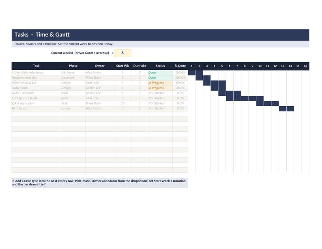322x249 pixels.
Task: Click Beta launch Gantt bar at week 14
Action: click(x=290, y=109)
